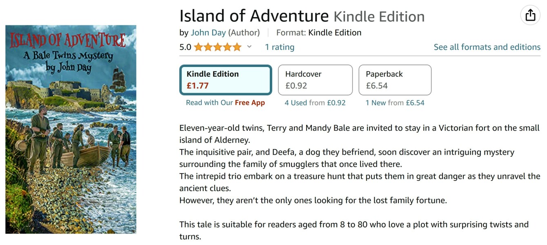547x245 pixels.
Task: Select the Hardcover format option
Action: point(315,80)
